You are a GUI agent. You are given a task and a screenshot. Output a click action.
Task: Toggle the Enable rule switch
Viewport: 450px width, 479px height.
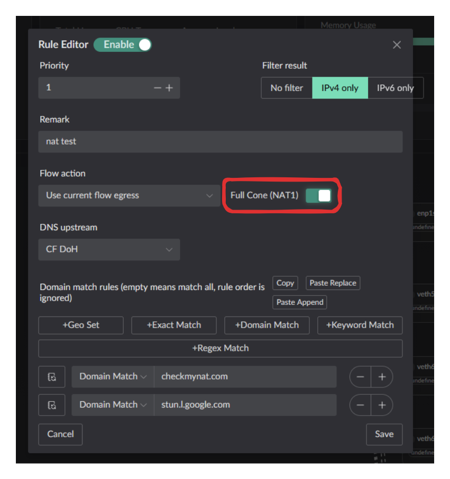(123, 44)
